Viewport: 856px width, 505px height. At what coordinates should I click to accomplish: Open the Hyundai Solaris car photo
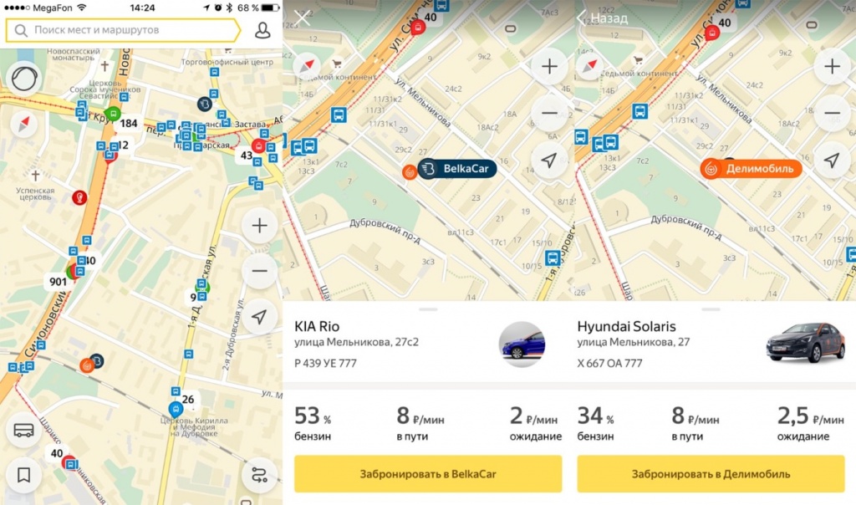806,342
